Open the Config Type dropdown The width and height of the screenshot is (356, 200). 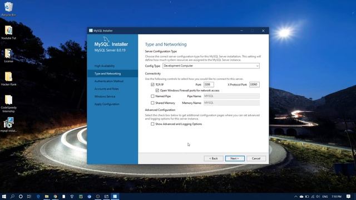[x=211, y=66]
